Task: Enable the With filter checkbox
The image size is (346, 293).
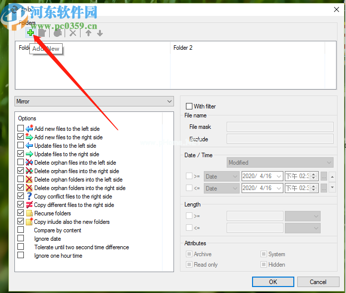Action: pyautogui.click(x=189, y=106)
